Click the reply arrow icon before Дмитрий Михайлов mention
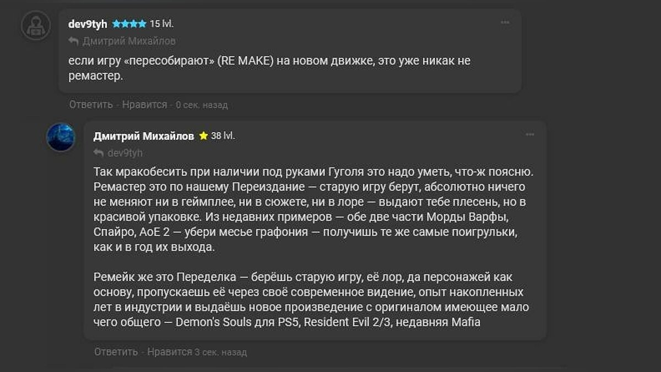 coord(73,41)
